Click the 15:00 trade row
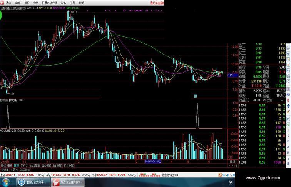The height and width of the screenshot is (187, 291). click(x=262, y=162)
